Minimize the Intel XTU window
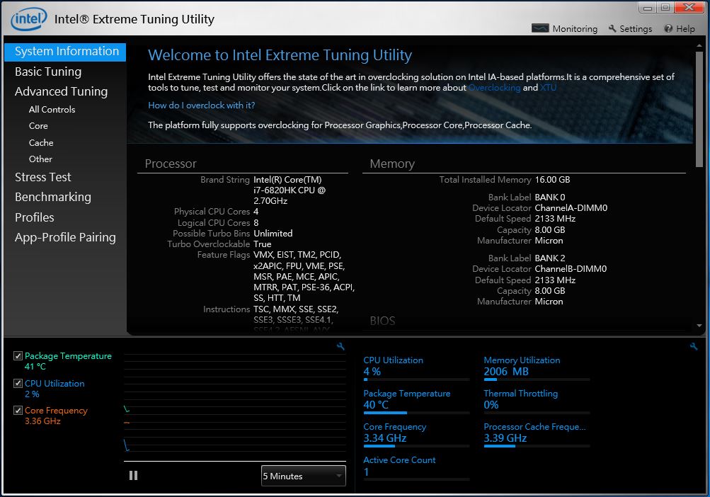The width and height of the screenshot is (710, 497). [648, 8]
